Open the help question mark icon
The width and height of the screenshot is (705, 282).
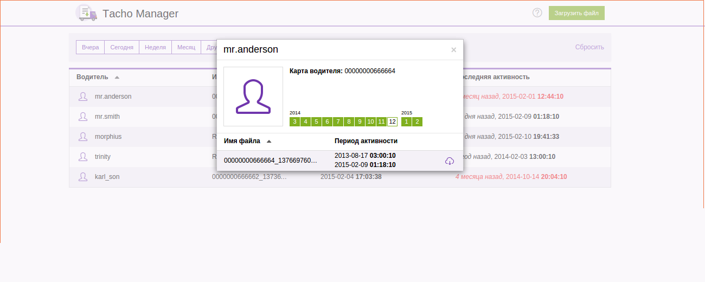tap(537, 13)
